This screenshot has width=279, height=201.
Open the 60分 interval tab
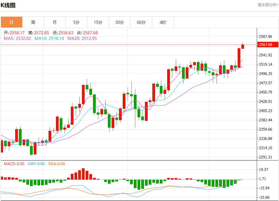(141, 22)
